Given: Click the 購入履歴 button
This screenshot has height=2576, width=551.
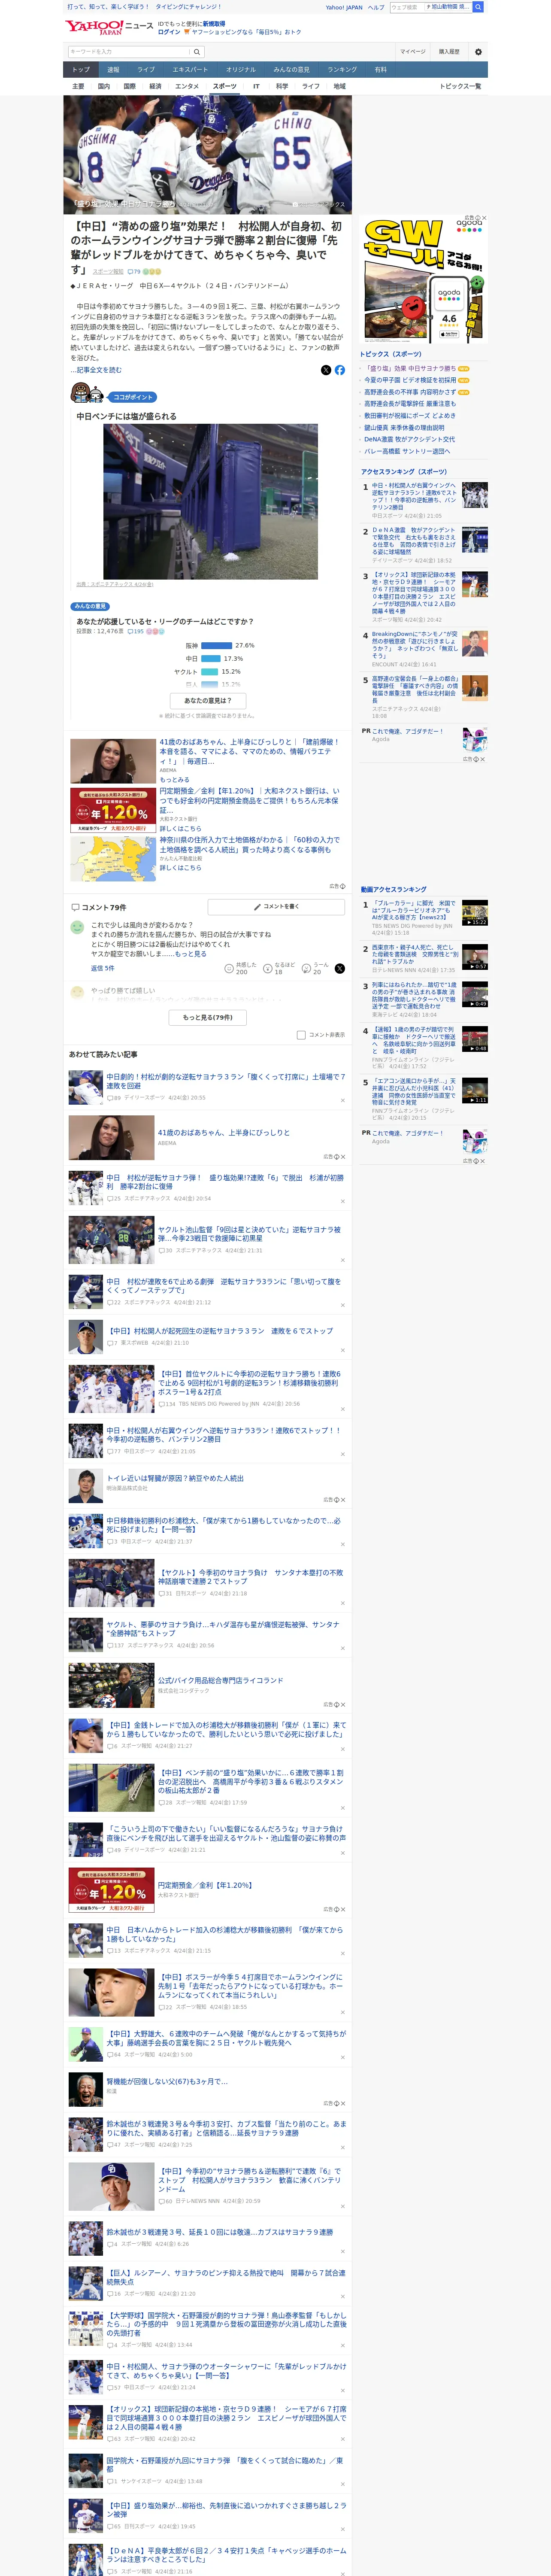Looking at the screenshot, I should [x=449, y=52].
